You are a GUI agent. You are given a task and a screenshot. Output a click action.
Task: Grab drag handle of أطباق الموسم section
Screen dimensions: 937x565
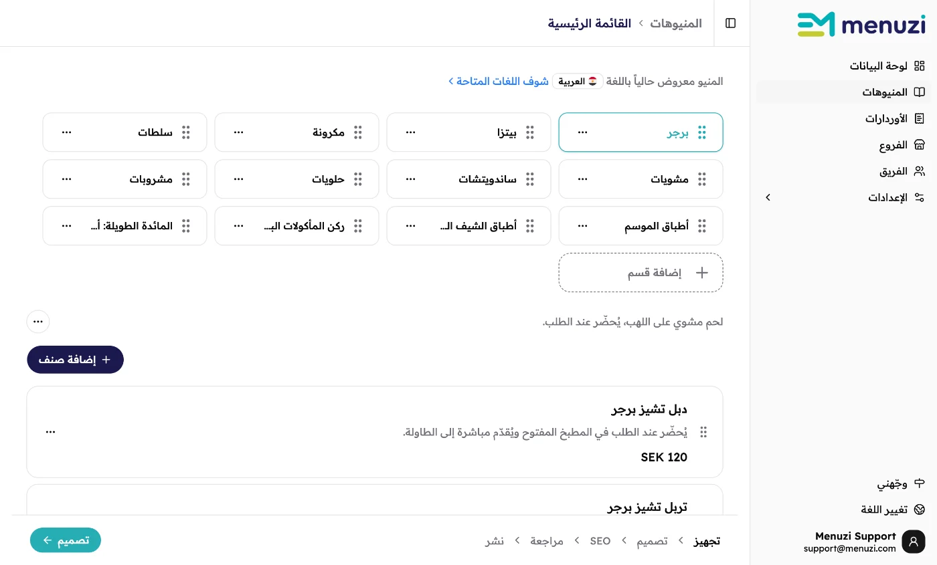[x=702, y=226]
